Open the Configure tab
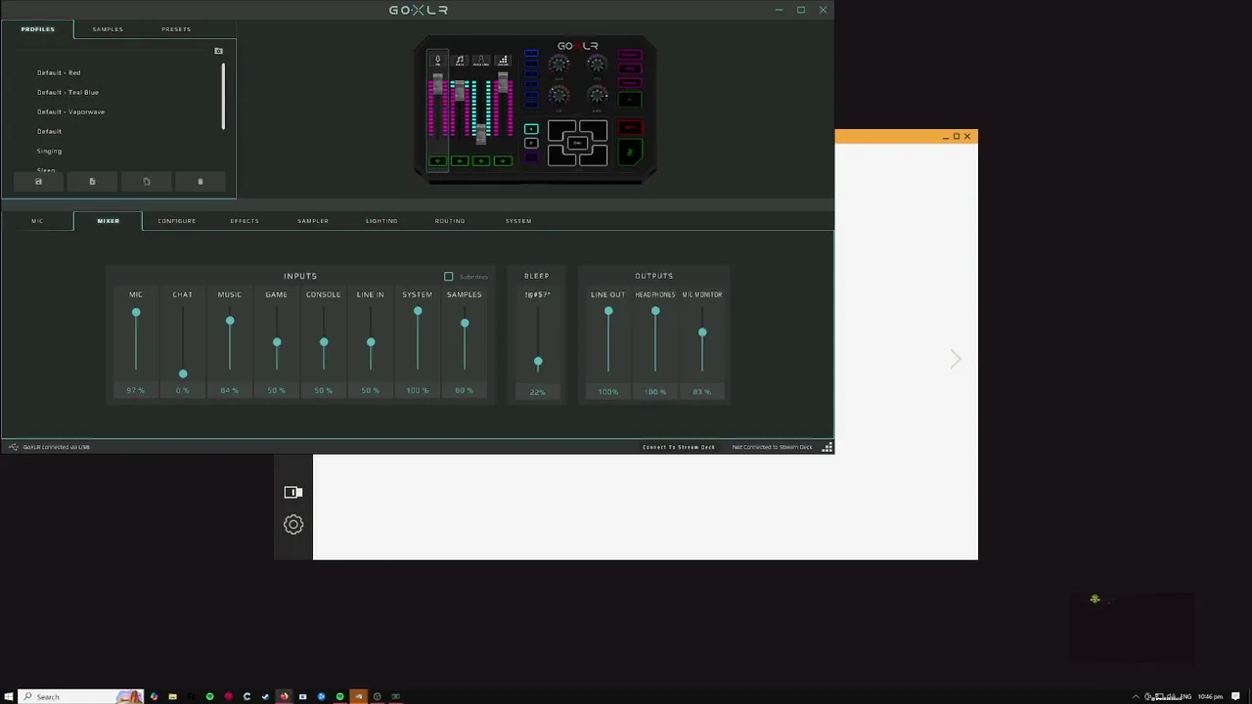Image resolution: width=1252 pixels, height=704 pixels. (177, 221)
